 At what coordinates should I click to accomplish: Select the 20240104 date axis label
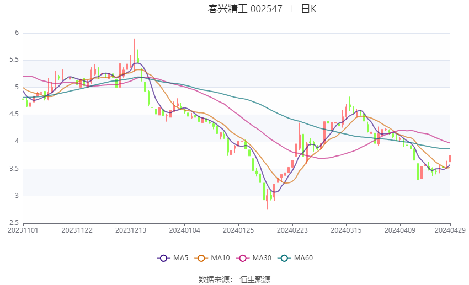pos(184,230)
